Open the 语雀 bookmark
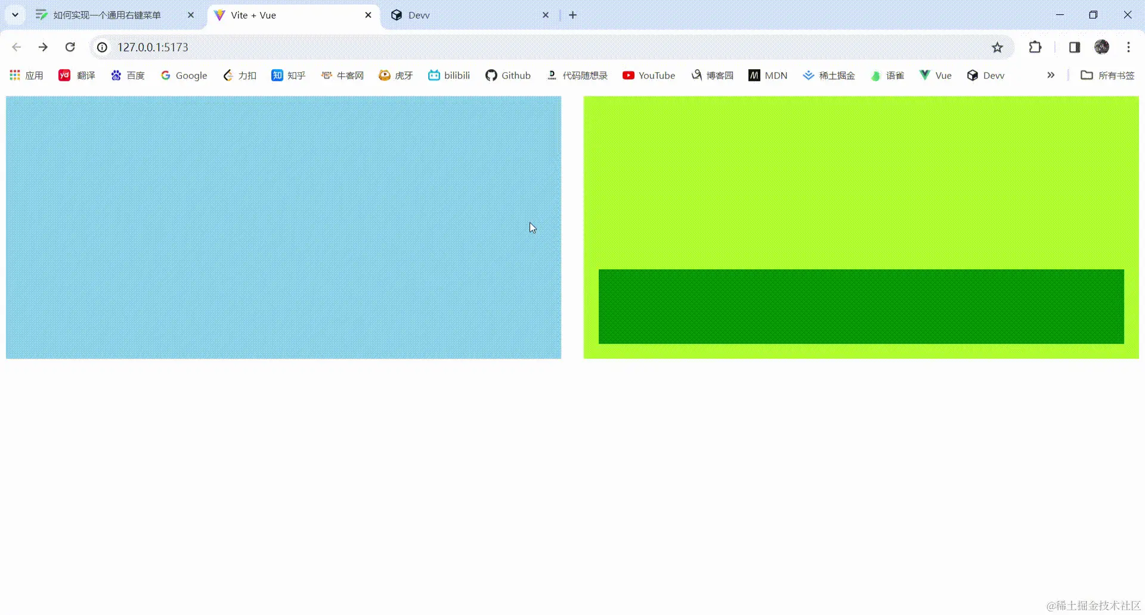The width and height of the screenshot is (1145, 615). [887, 76]
